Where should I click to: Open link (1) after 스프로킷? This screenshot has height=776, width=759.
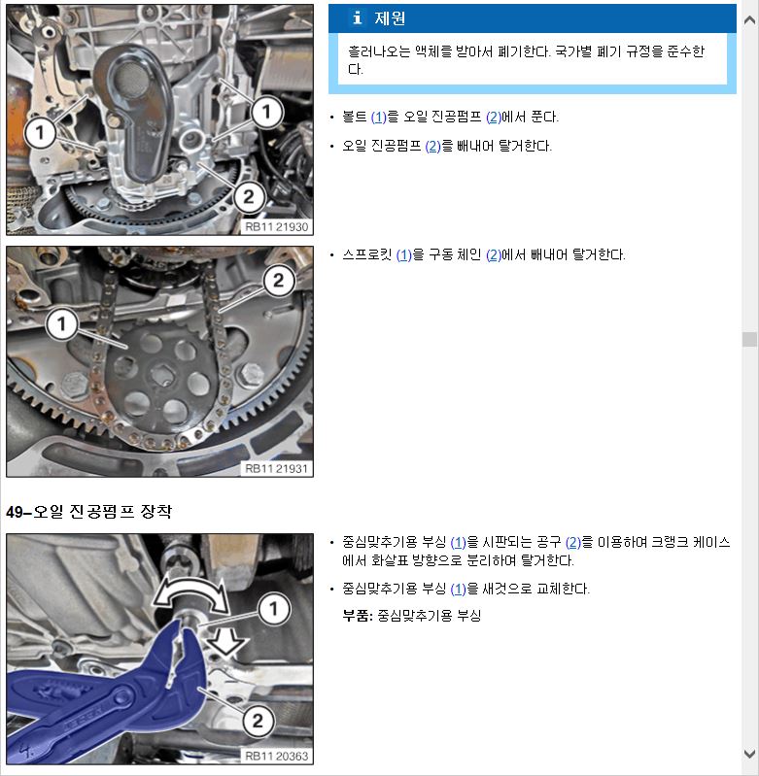click(x=404, y=255)
